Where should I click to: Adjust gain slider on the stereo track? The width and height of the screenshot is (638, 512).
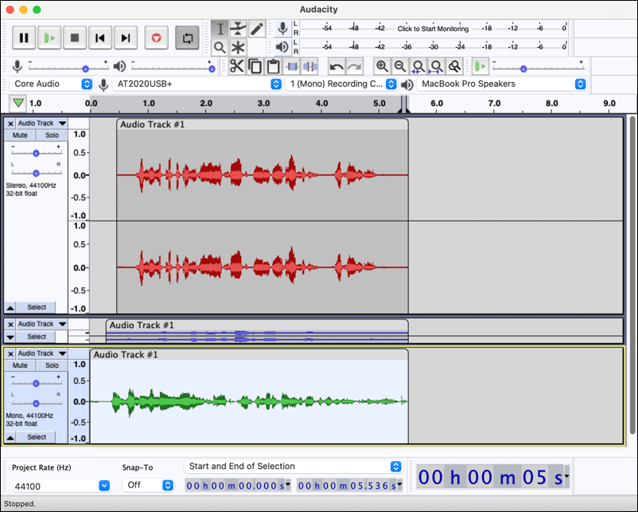tap(37, 153)
